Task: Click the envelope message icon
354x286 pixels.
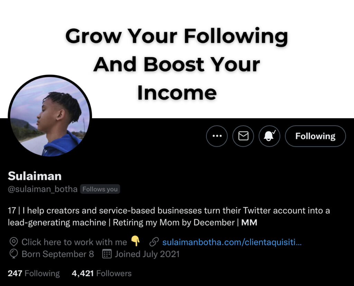Action: (x=243, y=136)
